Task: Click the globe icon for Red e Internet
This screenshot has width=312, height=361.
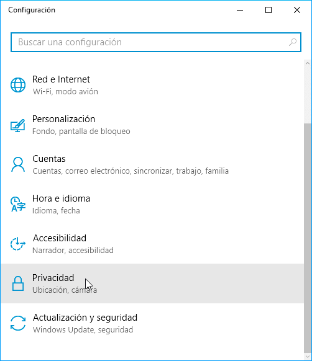Action: click(x=18, y=85)
